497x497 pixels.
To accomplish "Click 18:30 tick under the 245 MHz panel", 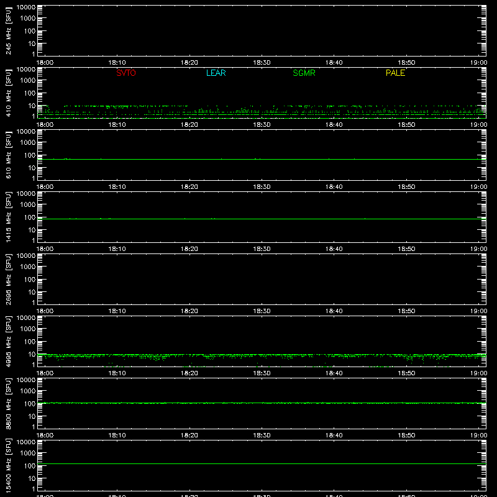I will [x=262, y=63].
